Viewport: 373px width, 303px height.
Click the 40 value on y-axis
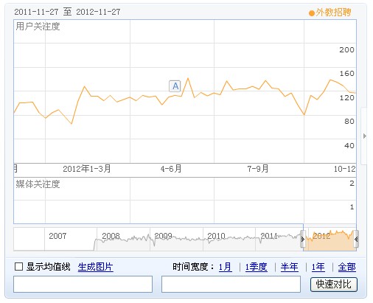(x=349, y=145)
